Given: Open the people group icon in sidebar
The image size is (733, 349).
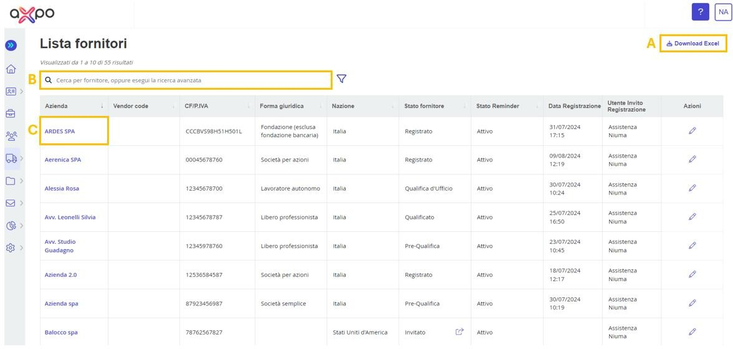Looking at the screenshot, I should click(x=11, y=136).
